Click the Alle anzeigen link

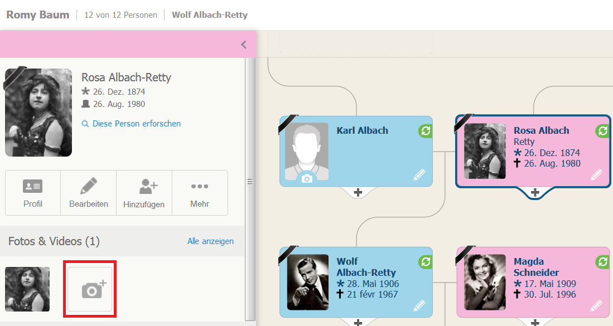[x=210, y=241]
